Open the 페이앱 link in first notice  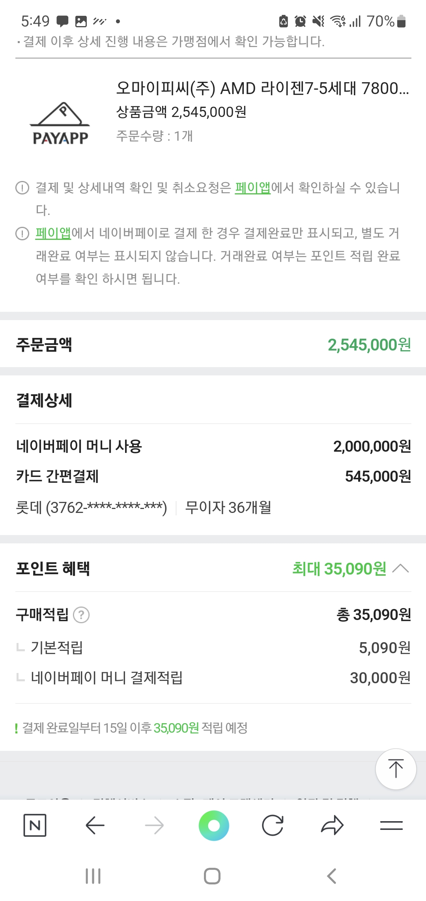252,188
